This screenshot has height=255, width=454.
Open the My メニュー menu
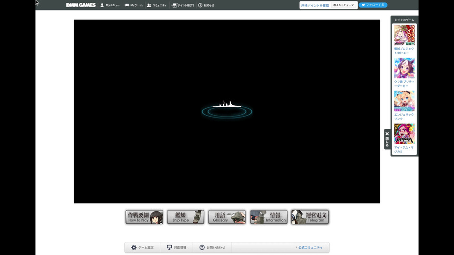(110, 5)
